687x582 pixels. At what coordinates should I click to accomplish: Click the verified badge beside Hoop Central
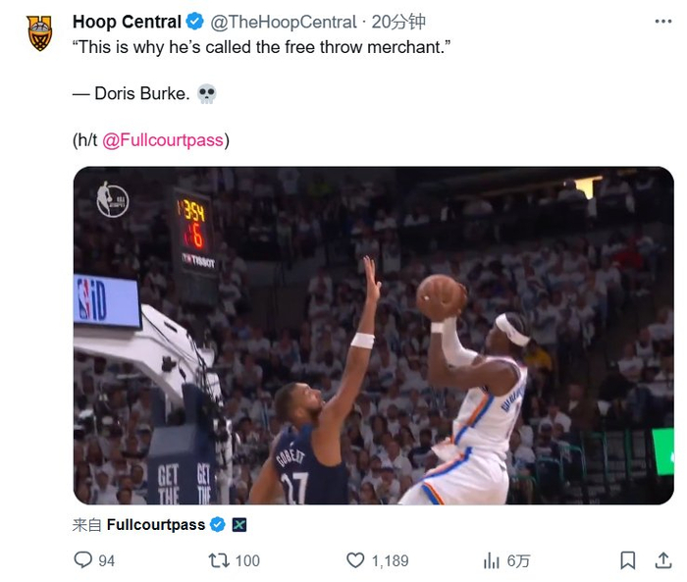click(x=196, y=22)
